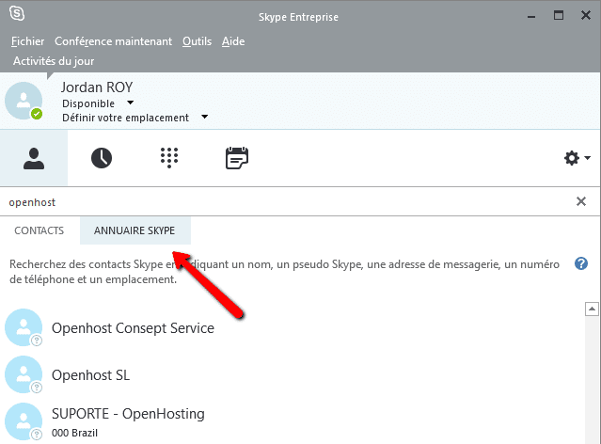Screen dimensions: 601x444
Task: Click Jordan ROY's profile avatar
Action: [24, 101]
